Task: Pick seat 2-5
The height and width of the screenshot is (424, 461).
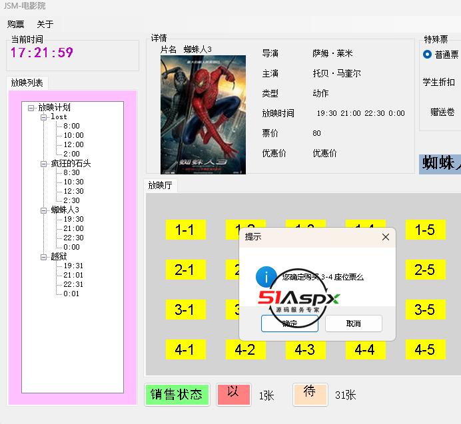Action: [426, 270]
